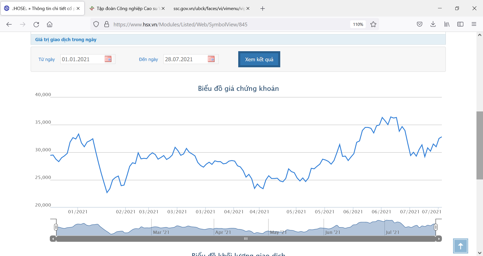Click the scroll-to-top arrow button

460,246
